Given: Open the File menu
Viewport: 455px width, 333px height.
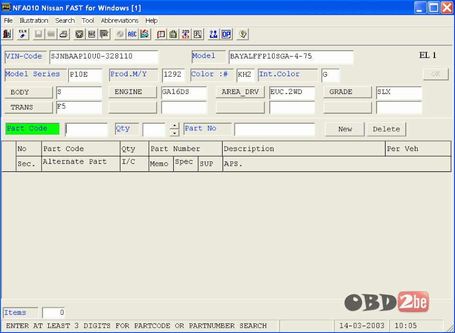Looking at the screenshot, I should point(8,21).
